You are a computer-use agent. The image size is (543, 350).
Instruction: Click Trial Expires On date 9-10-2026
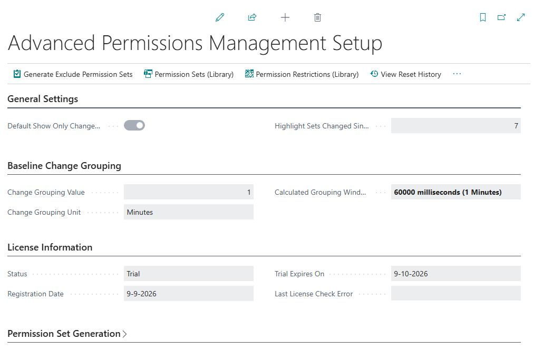[455, 274]
